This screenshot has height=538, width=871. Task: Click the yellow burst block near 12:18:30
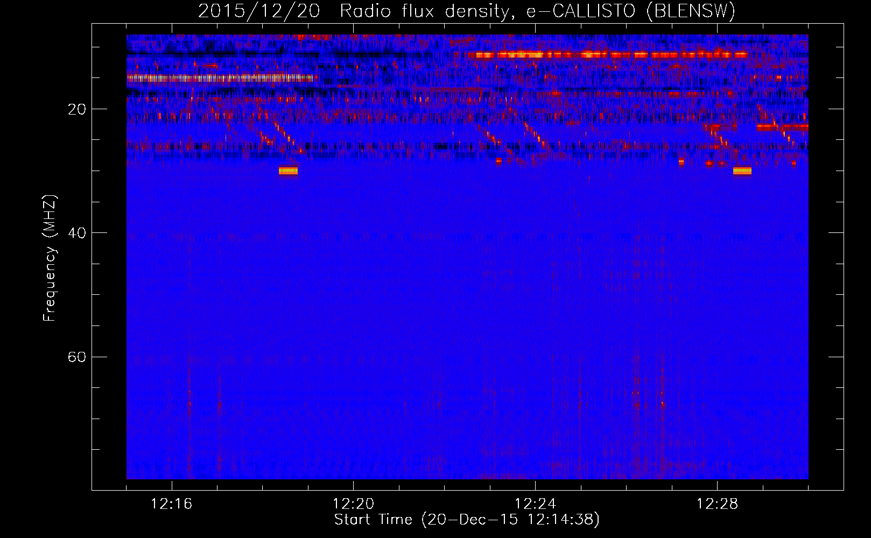click(x=288, y=171)
